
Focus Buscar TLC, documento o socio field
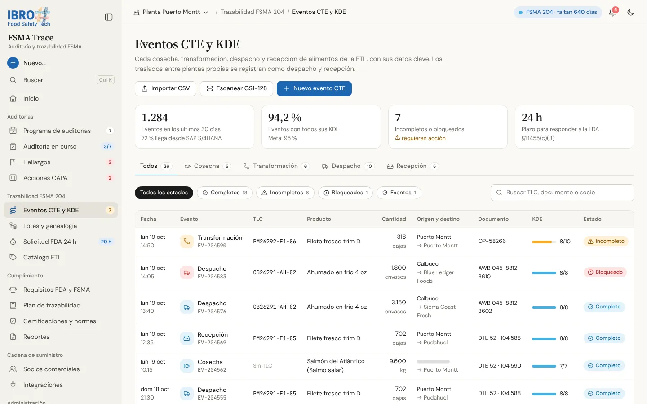tap(562, 193)
